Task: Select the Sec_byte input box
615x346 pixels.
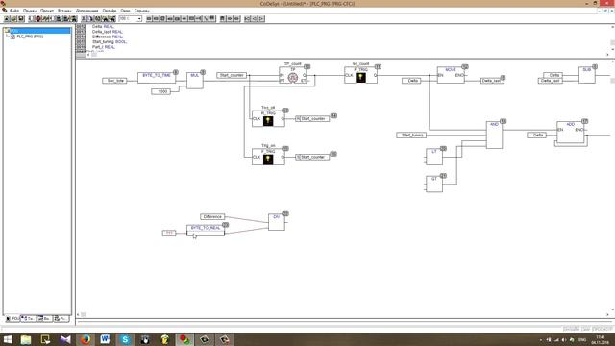Action: point(114,81)
